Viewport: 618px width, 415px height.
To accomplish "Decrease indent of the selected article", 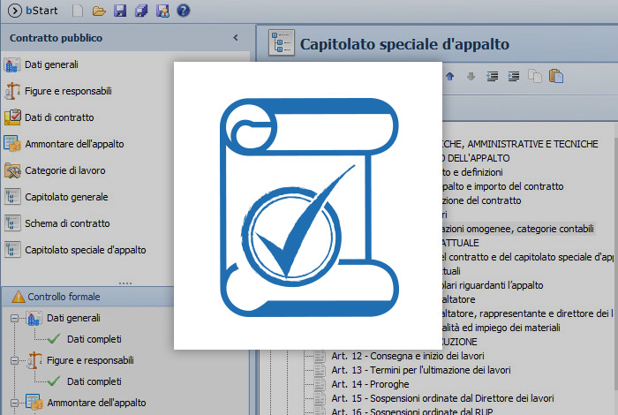I will pos(493,76).
